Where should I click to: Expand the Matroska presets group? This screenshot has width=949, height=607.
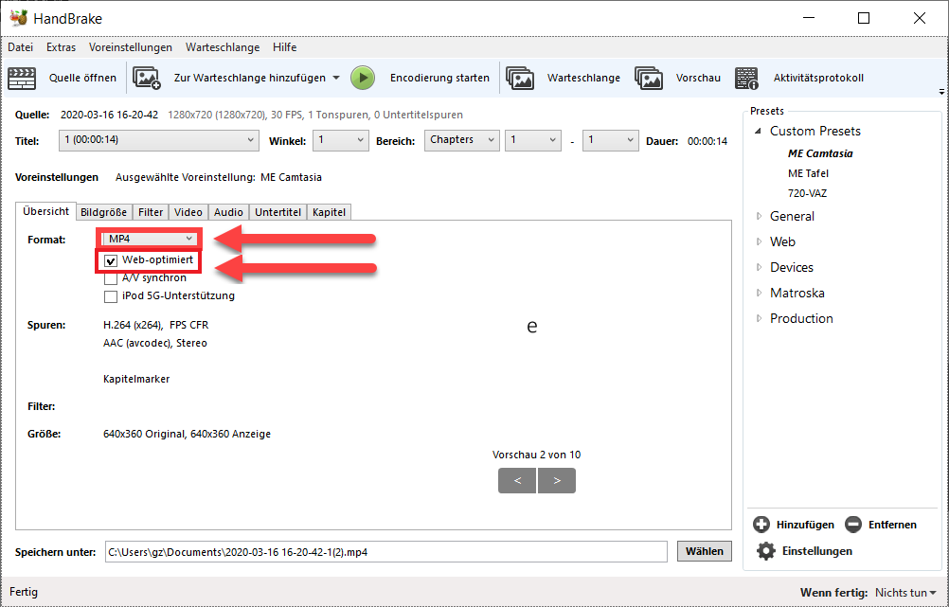(x=759, y=293)
